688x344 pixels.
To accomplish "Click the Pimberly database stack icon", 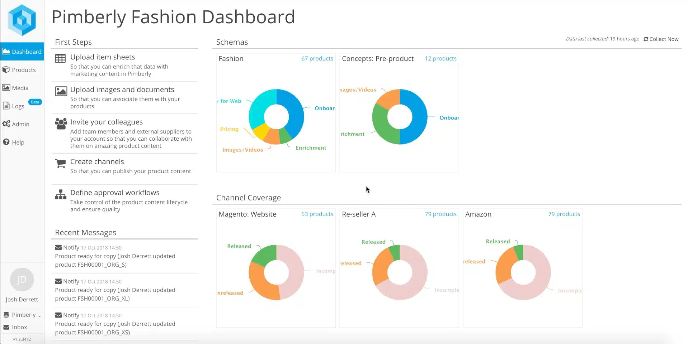I will (x=6, y=315).
